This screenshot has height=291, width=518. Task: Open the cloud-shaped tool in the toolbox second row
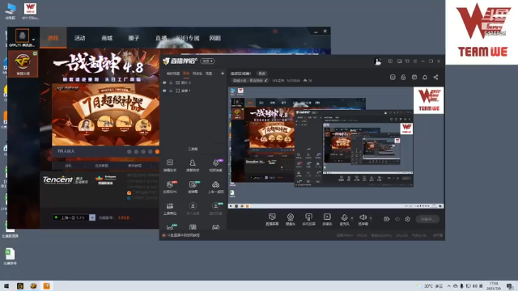(215, 187)
